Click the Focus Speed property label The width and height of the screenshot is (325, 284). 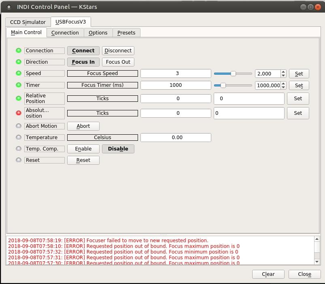(x=102, y=73)
